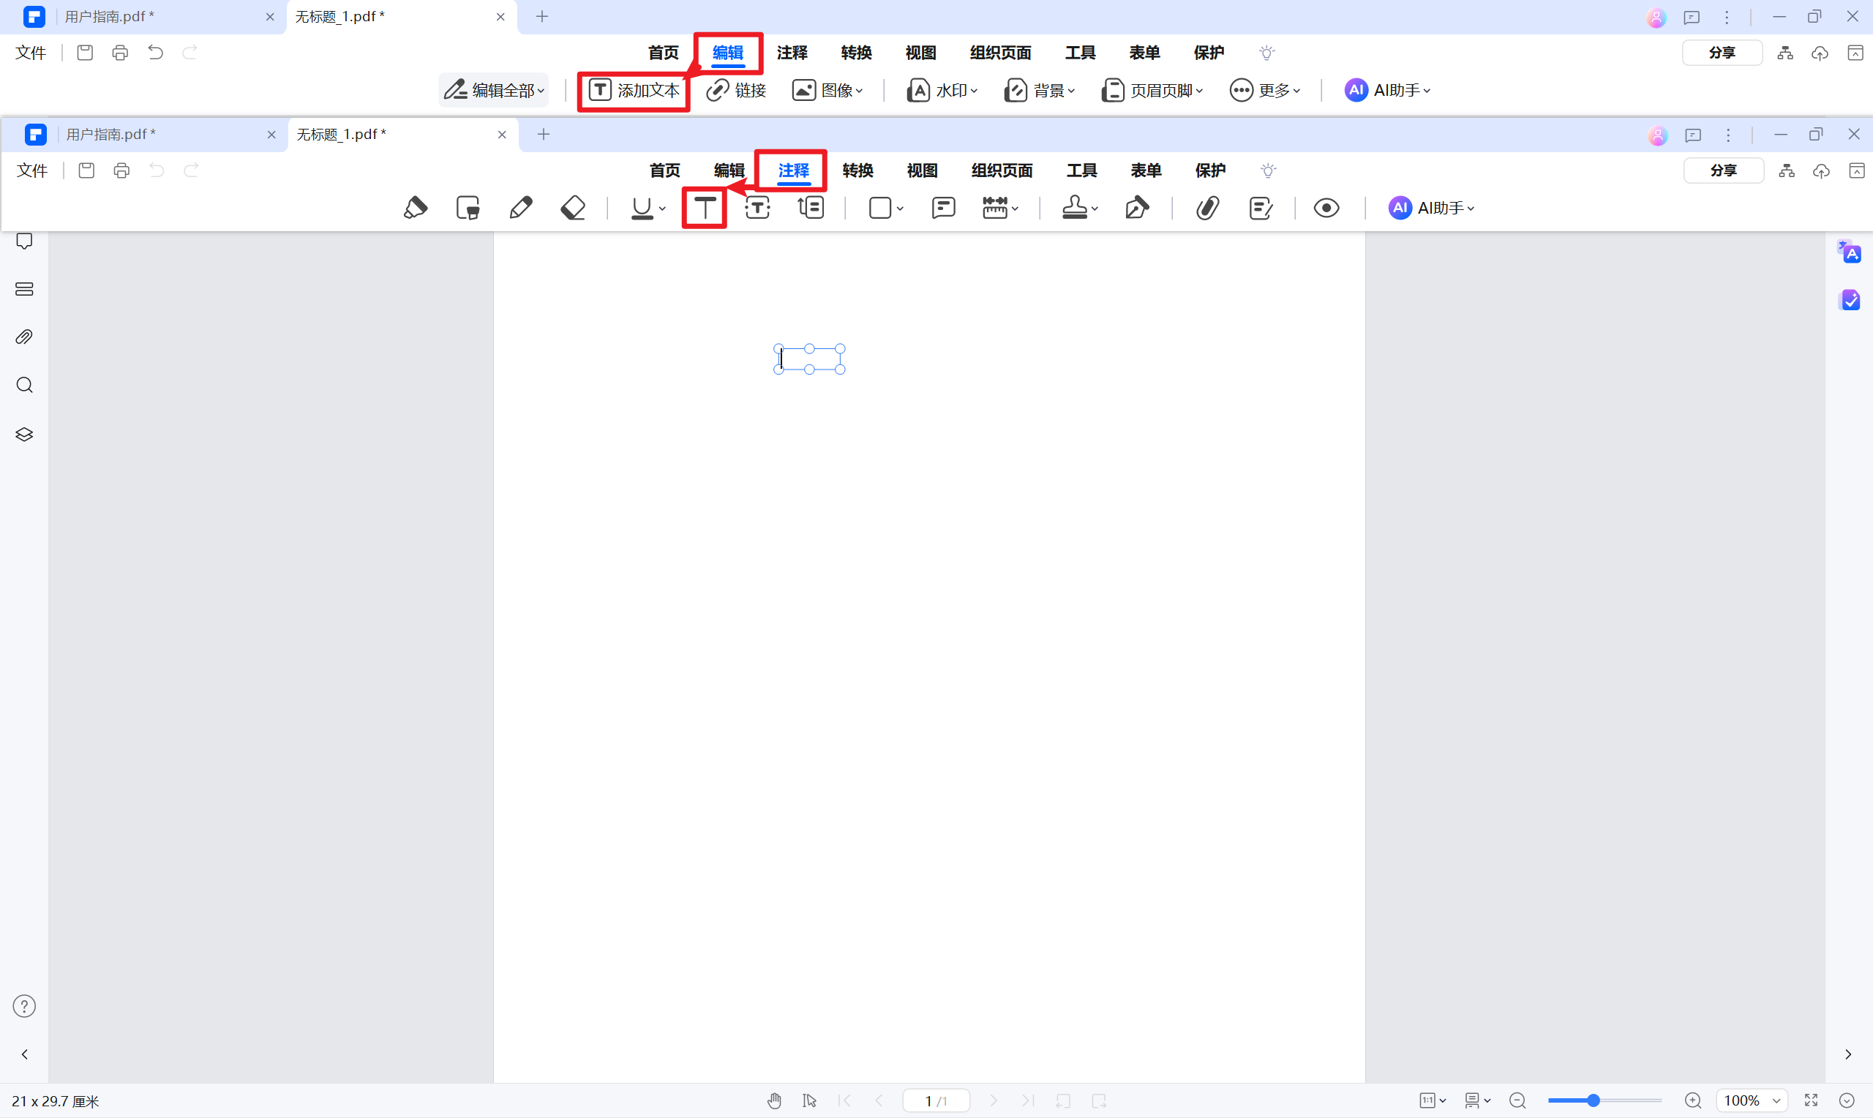This screenshot has width=1873, height=1118.
Task: Select the eraser tool
Action: [x=573, y=207]
